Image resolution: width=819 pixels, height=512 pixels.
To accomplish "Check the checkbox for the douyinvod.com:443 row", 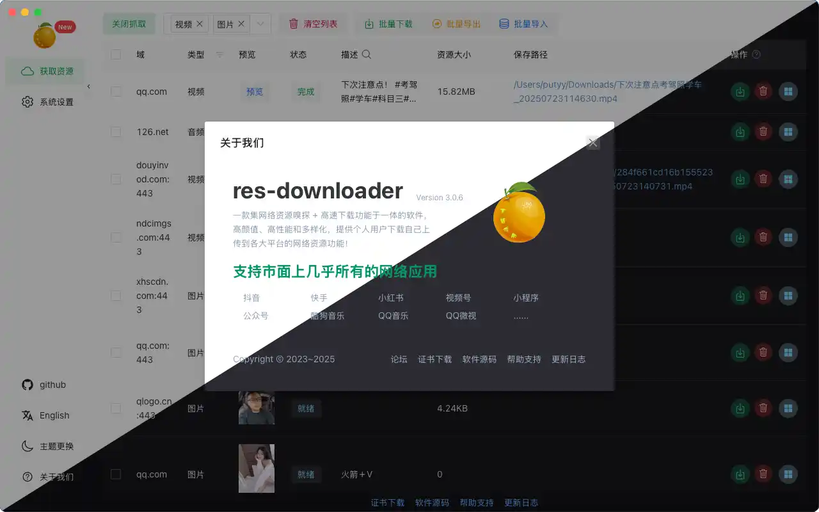I will point(116,179).
